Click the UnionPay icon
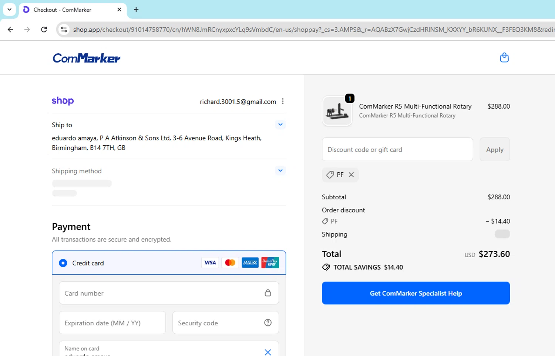The width and height of the screenshot is (555, 356). point(270,262)
